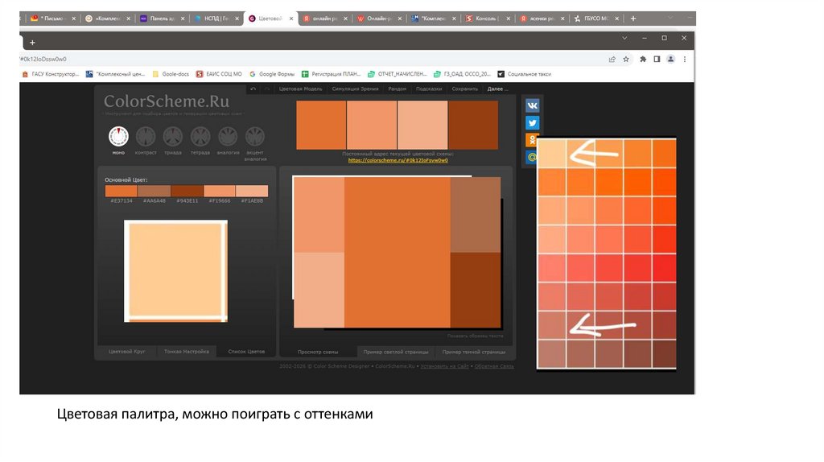This screenshot has width=824, height=462.
Task: Open the ЕАИС СОЦ МО bookmark
Action: pos(219,74)
